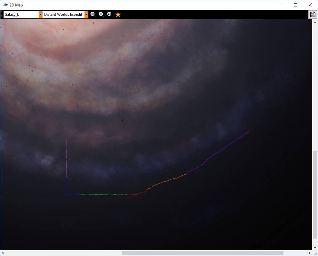Click the vertical scrollbar thumb

pyautogui.click(x=315, y=195)
